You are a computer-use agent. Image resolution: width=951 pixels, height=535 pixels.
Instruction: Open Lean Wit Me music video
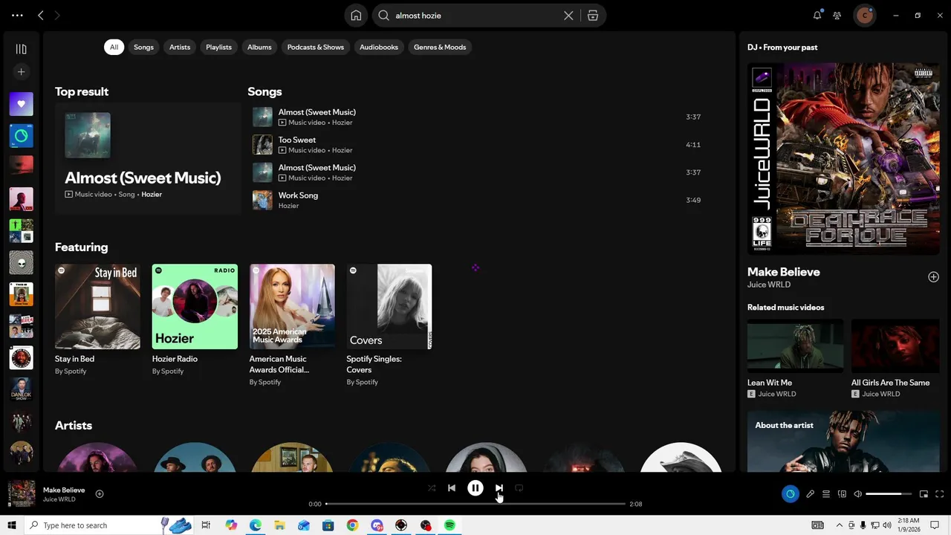click(x=795, y=358)
